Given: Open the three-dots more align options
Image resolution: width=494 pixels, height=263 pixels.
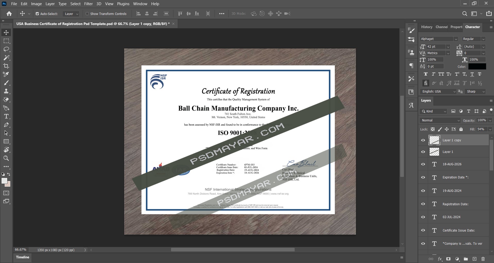Looking at the screenshot, I should (222, 14).
